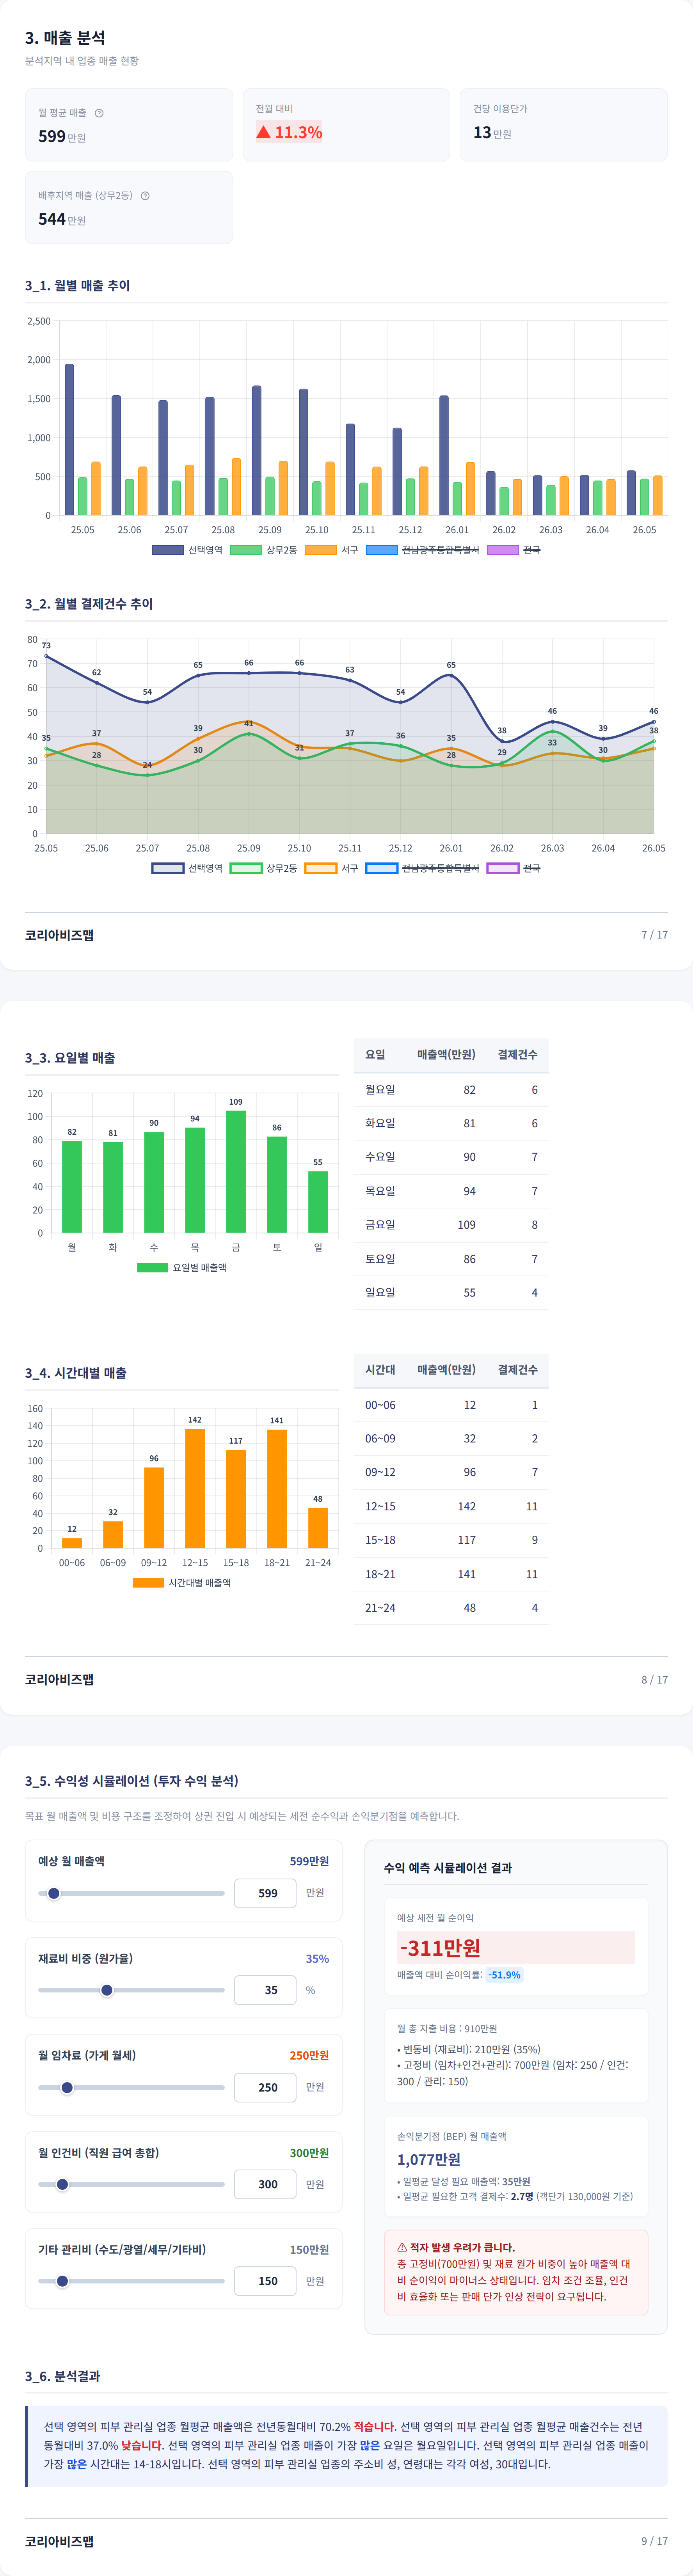Select the 00~06 row in time table
Viewport: 693px width, 2576px height.
[451, 1405]
